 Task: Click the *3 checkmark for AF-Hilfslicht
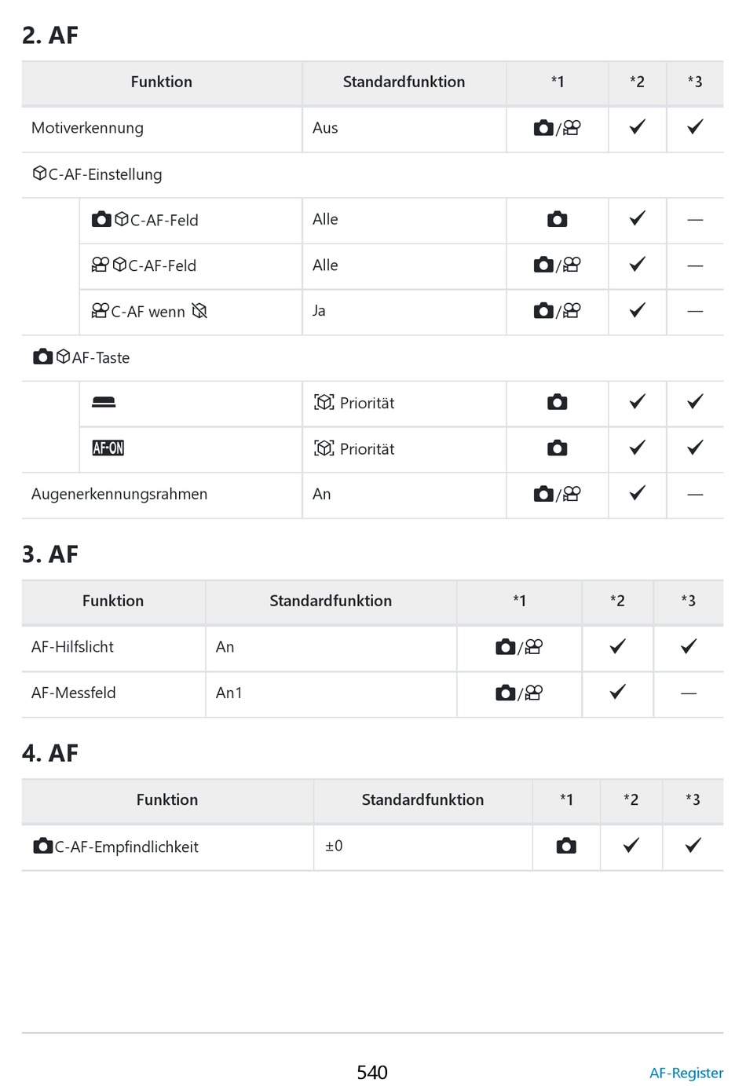pos(689,646)
